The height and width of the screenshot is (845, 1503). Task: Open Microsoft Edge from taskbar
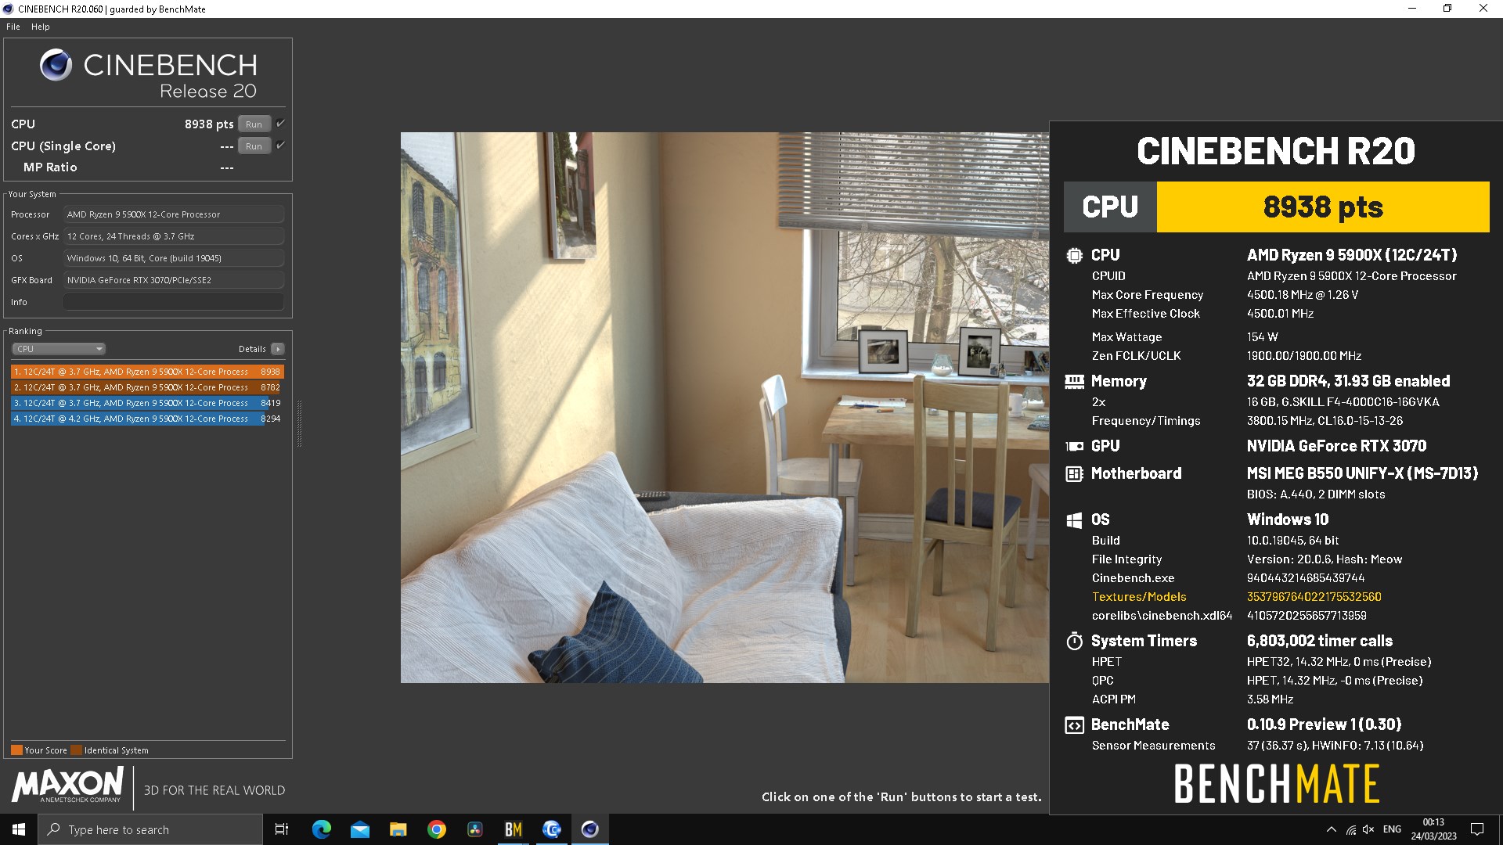321,829
